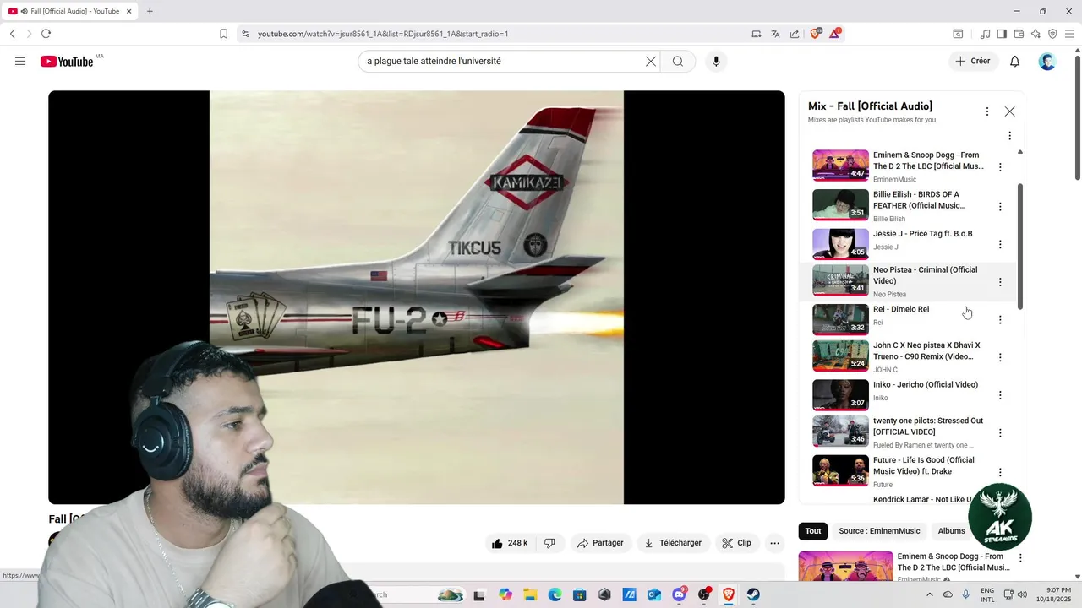Open options for Stressed Out video

[1000, 432]
